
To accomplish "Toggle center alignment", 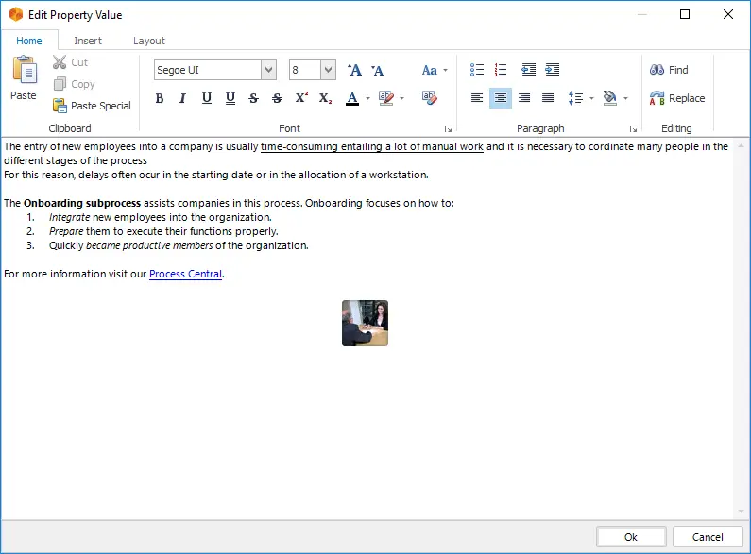I will tap(500, 98).
